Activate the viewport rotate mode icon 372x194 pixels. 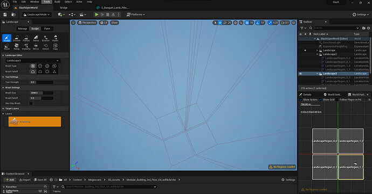point(225,23)
